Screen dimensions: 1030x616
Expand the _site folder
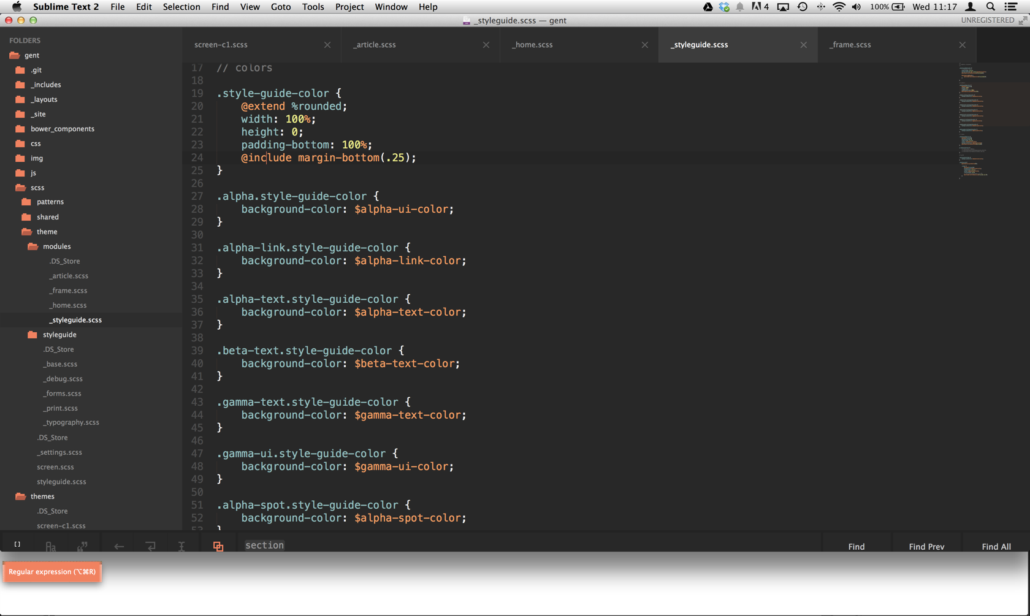(20, 114)
